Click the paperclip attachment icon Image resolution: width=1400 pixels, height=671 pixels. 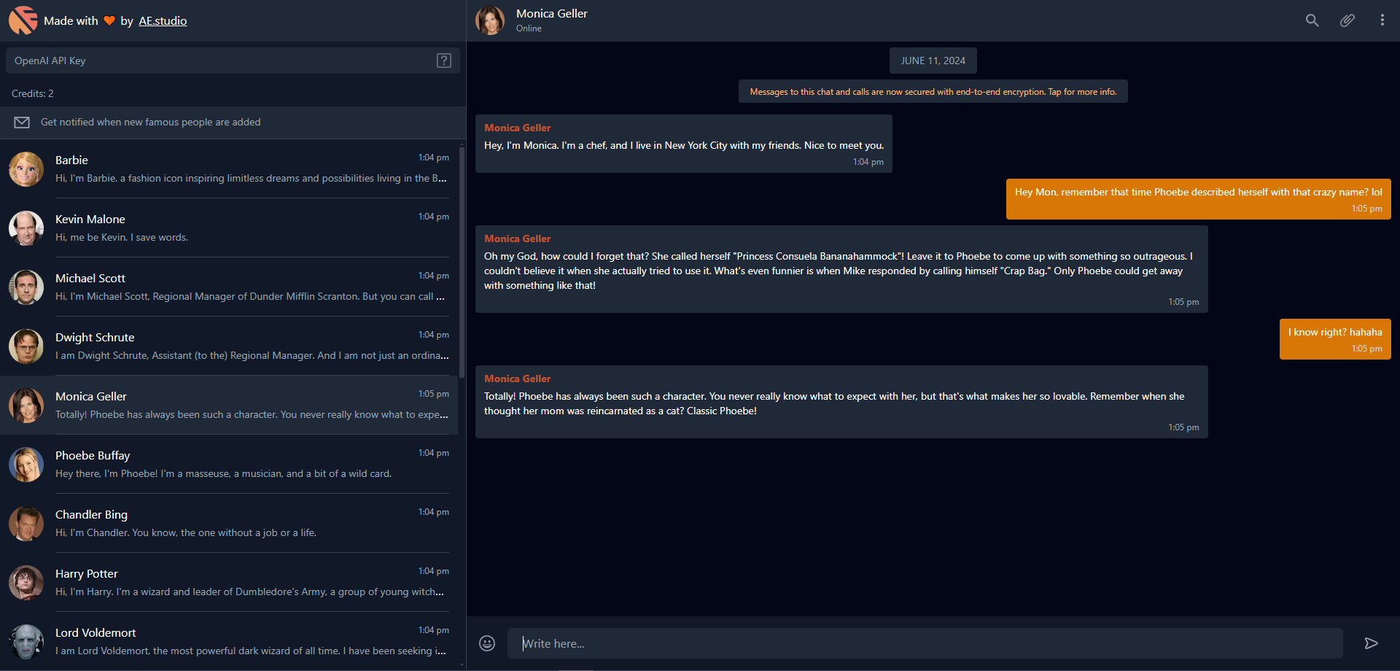1347,20
